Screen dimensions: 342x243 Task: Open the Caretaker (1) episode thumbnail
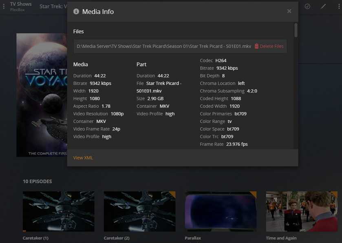(x=59, y=211)
